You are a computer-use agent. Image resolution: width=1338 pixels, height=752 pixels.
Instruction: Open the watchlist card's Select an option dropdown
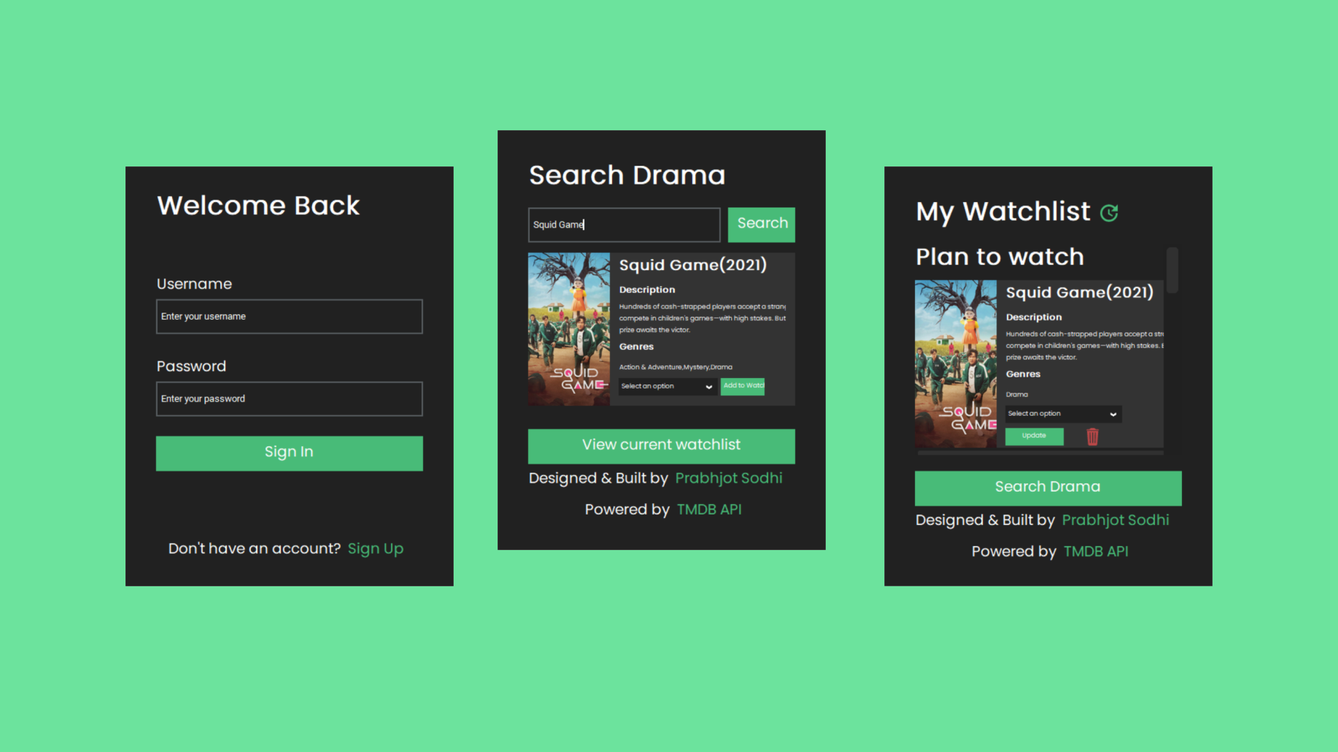point(1063,414)
